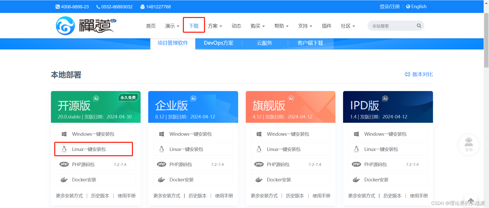Image resolution: width=489 pixels, height=208 pixels.
Task: Click the 登录/注册 link
Action: point(389,7)
